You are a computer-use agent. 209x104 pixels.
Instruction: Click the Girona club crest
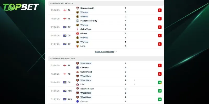point(78,34)
